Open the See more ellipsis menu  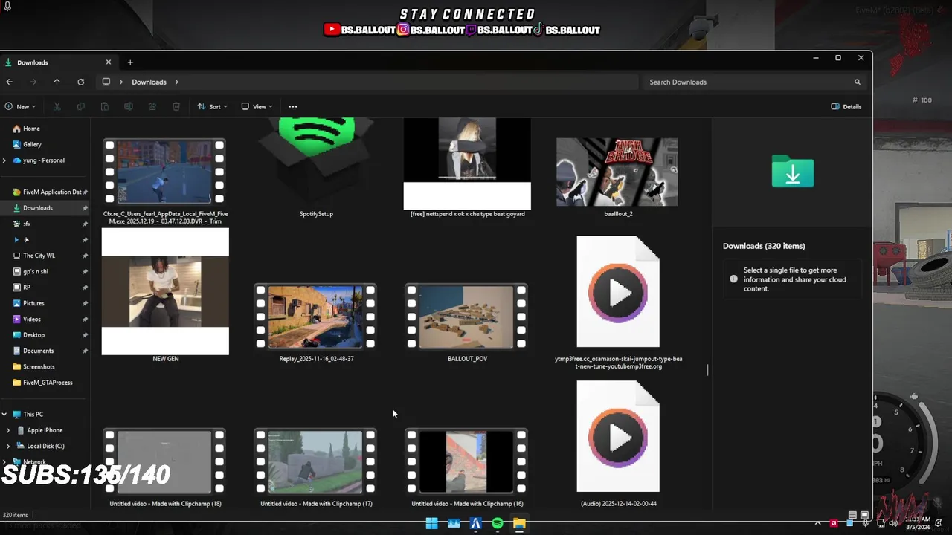pos(293,106)
